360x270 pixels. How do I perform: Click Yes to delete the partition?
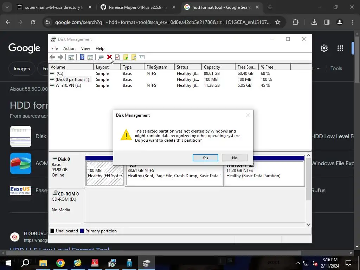pos(205,158)
